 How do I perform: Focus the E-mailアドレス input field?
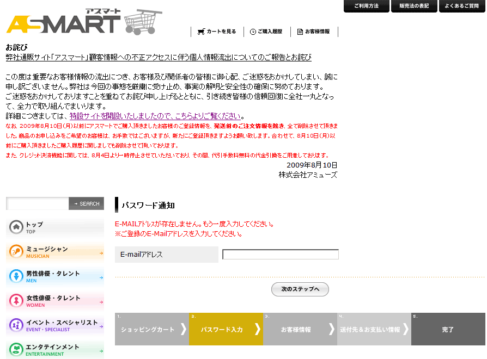pos(281,255)
